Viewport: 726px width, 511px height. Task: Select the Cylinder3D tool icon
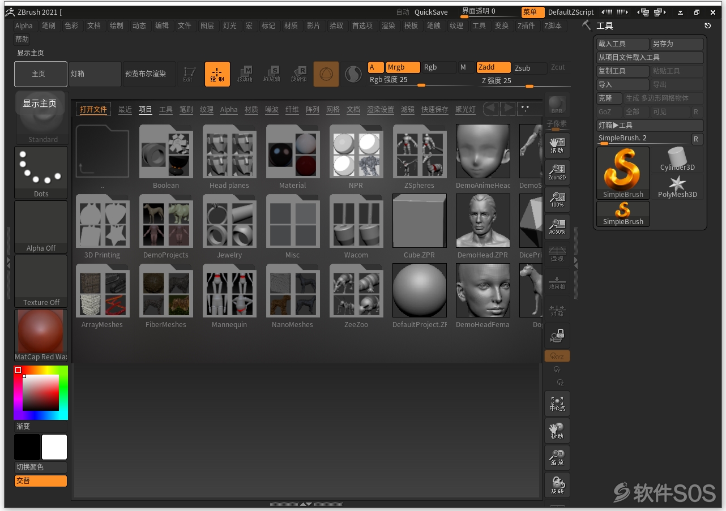pos(677,159)
